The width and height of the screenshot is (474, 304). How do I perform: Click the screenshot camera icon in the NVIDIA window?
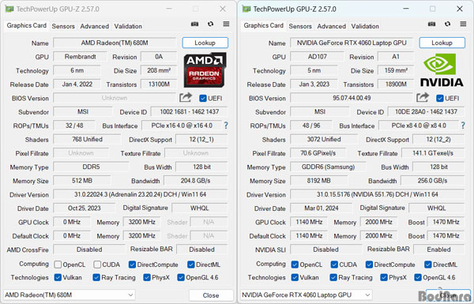pyautogui.click(x=431, y=24)
